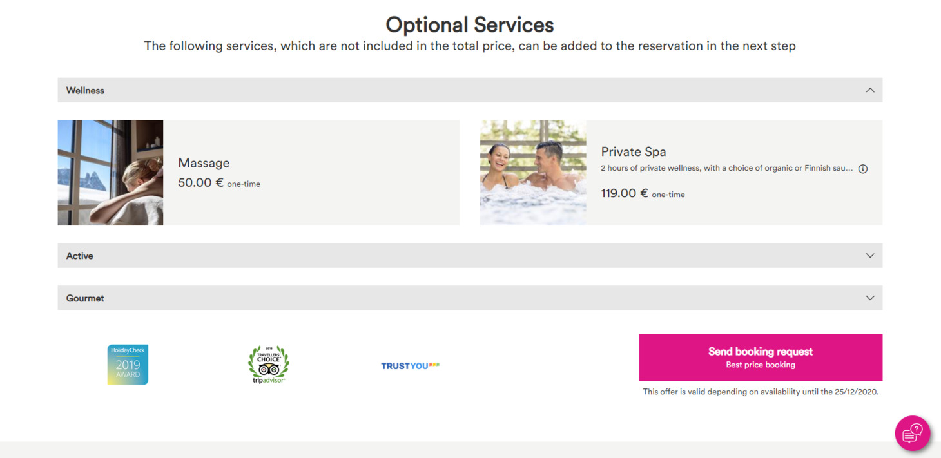Click the TripAdvisor Travellers' Choice logo

(x=268, y=365)
